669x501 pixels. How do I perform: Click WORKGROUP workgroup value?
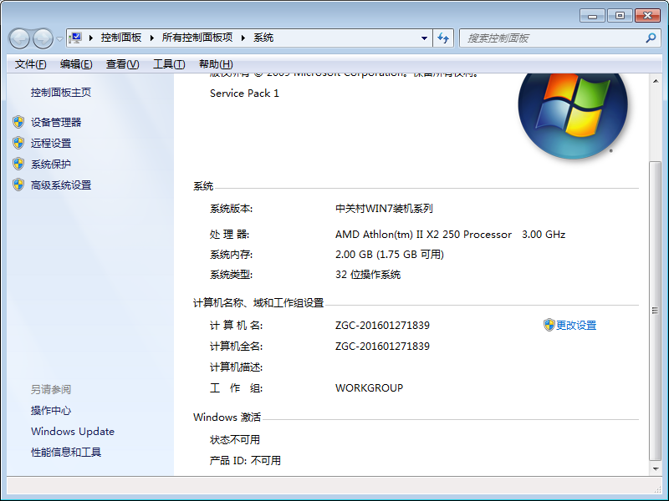(x=369, y=388)
